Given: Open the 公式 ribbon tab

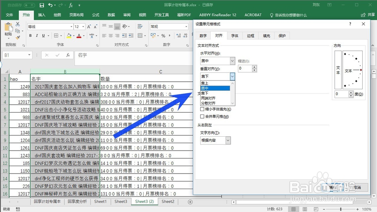Looking at the screenshot, I should [95, 15].
